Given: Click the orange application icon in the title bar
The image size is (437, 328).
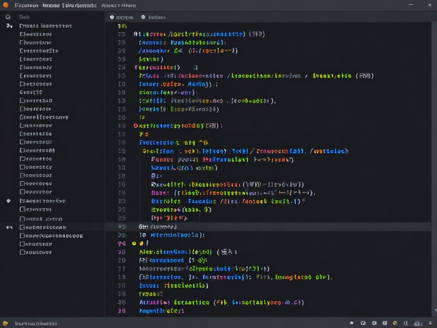Looking at the screenshot, I should pyautogui.click(x=5, y=5).
